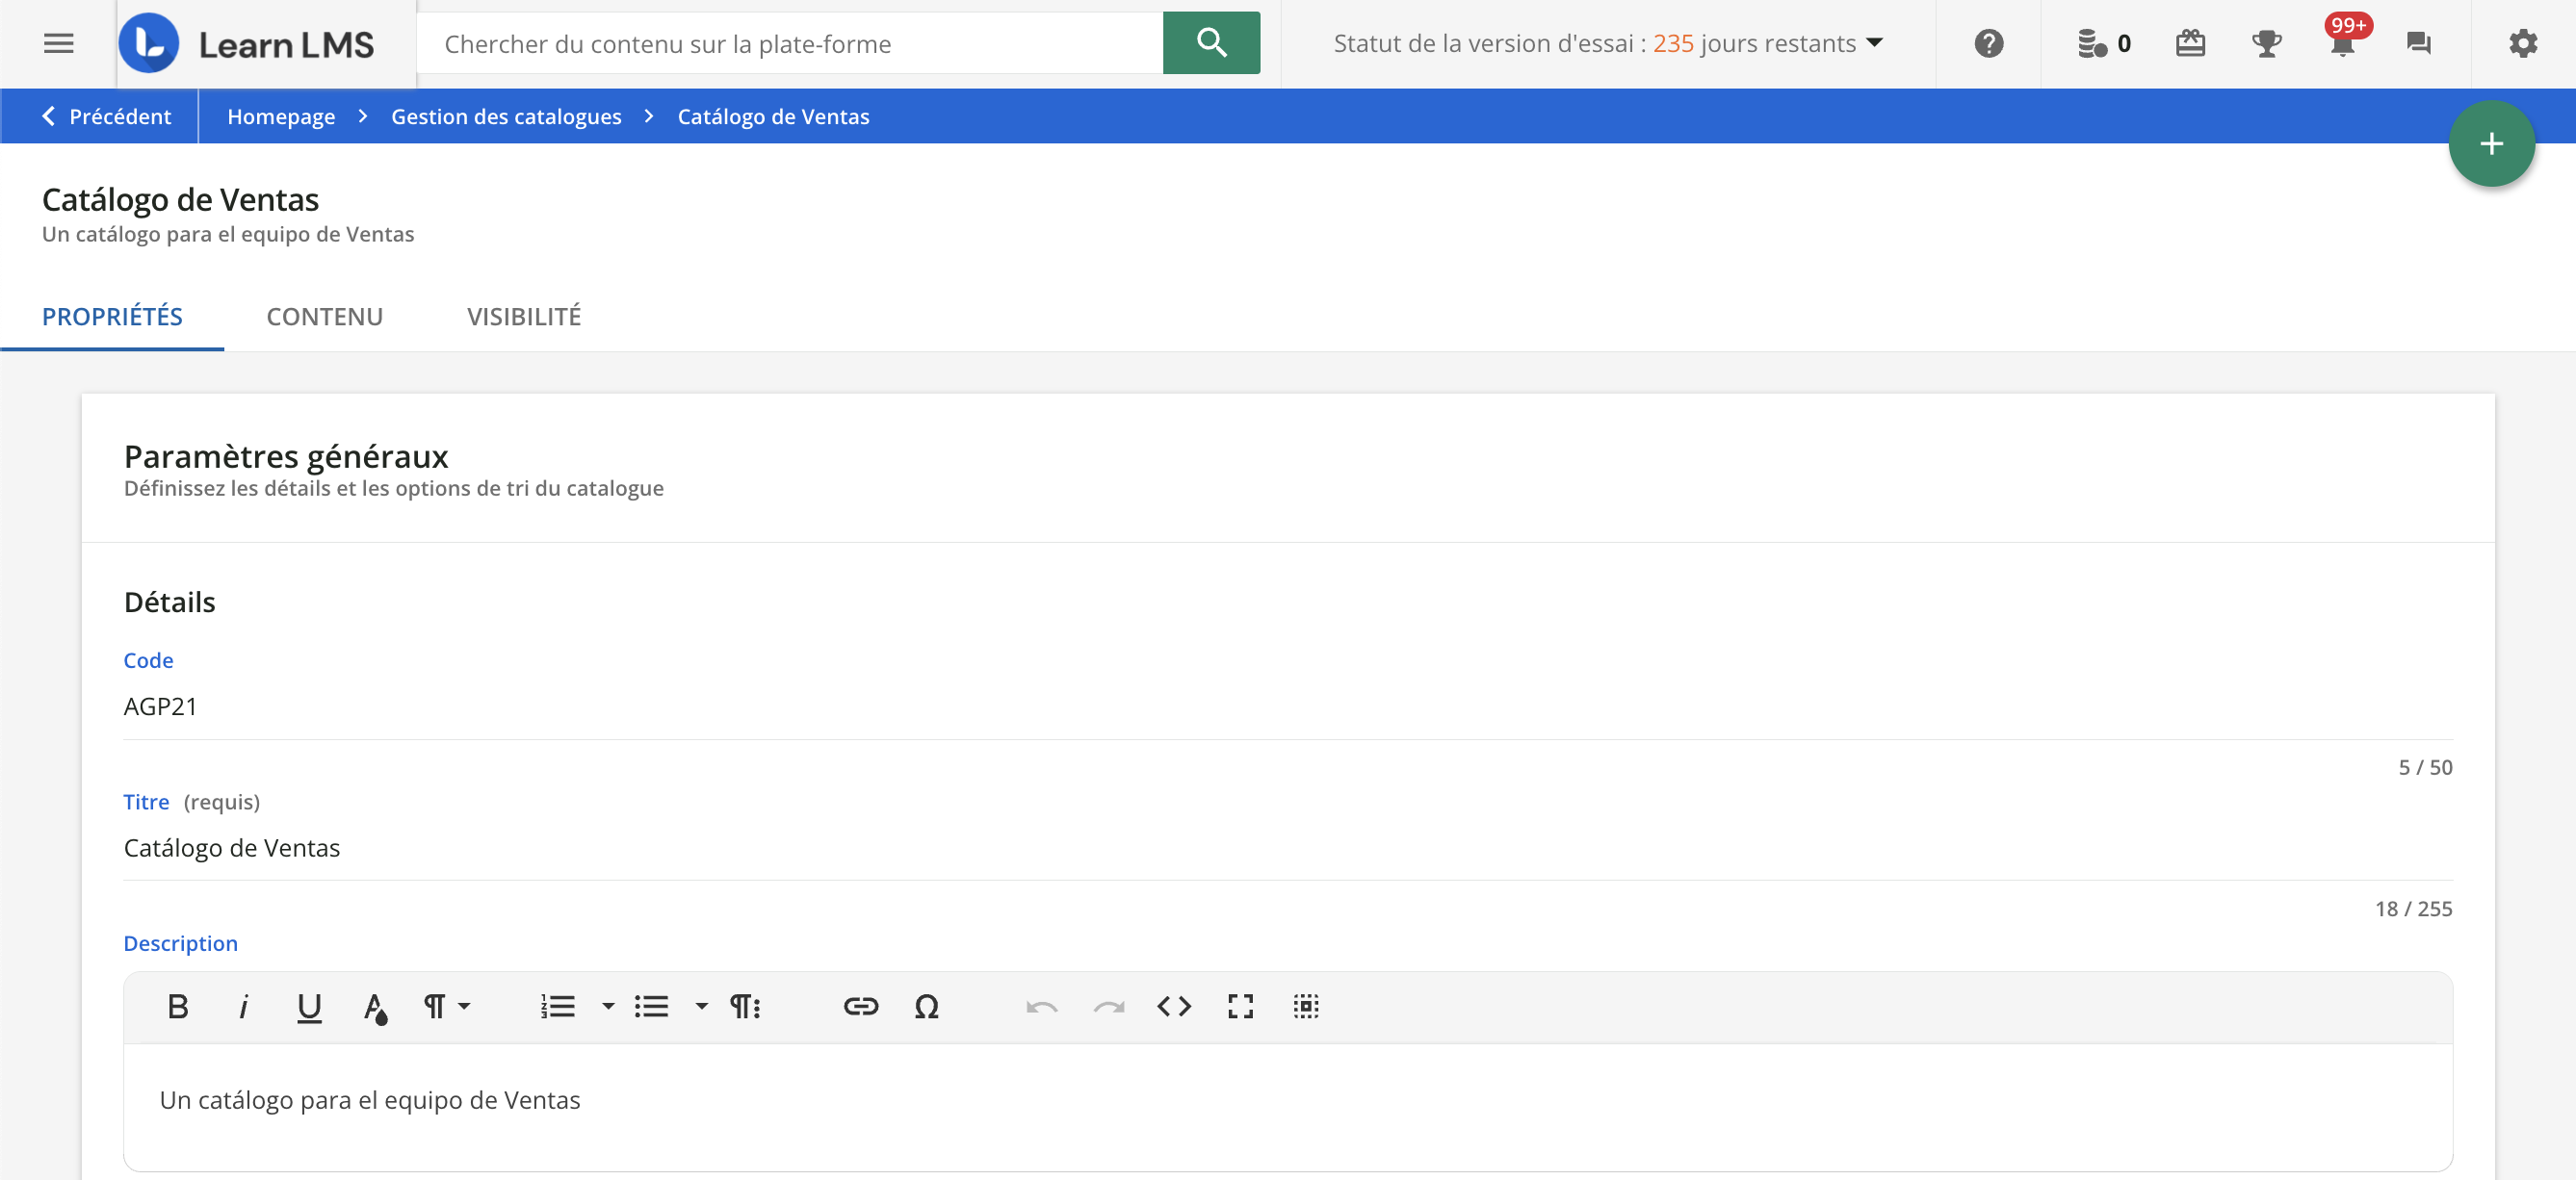Screen dimensions: 2576x1180
Task: Open notifications bell with 99+ badge
Action: pos(2342,44)
